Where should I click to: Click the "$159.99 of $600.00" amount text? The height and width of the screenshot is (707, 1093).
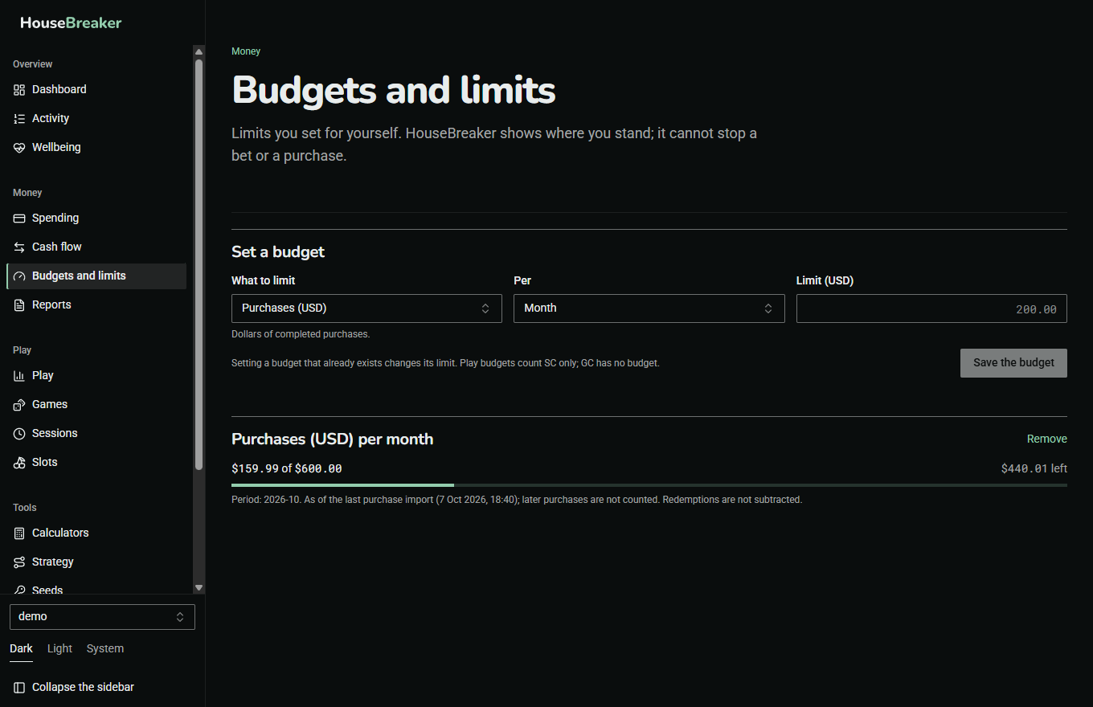tap(287, 468)
